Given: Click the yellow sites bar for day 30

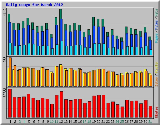Looking at the screenshot, I should (145, 78).
